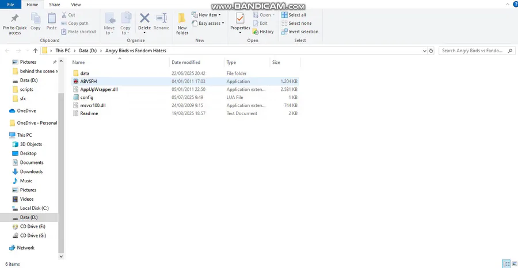
Task: Click the Forward navigation arrow
Action: (18, 51)
